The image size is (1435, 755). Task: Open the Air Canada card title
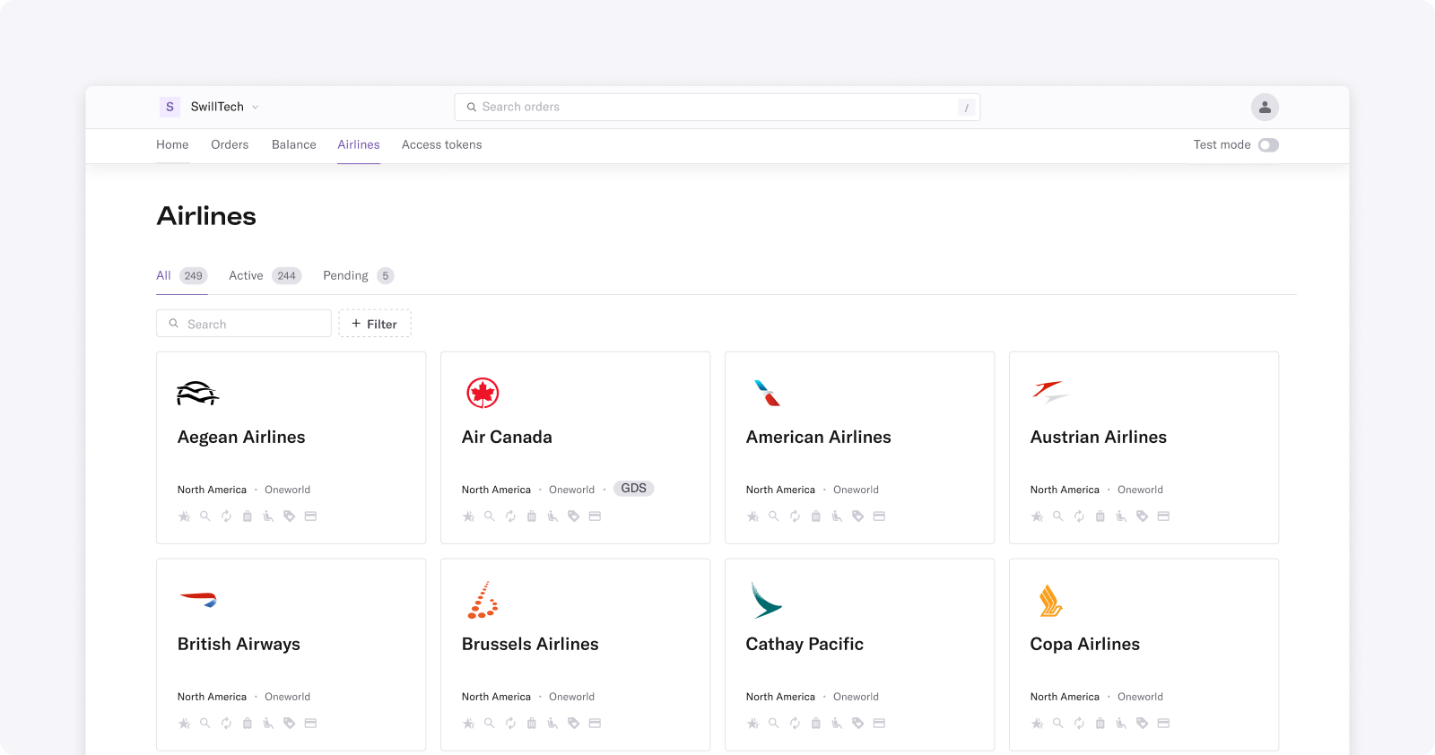pyautogui.click(x=507, y=438)
